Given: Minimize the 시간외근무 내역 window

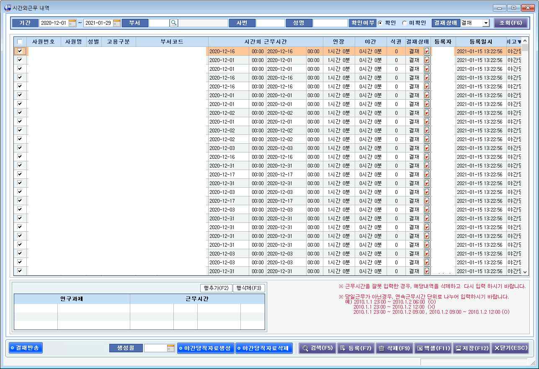Looking at the screenshot, I should point(499,8).
